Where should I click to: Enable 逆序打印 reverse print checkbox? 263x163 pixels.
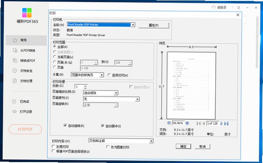(x=109, y=75)
